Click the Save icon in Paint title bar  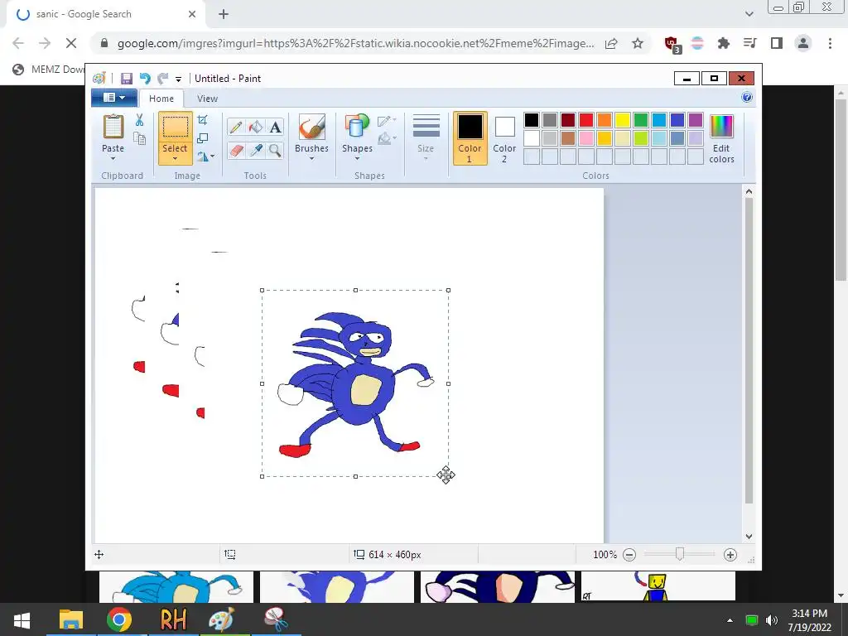pyautogui.click(x=127, y=79)
